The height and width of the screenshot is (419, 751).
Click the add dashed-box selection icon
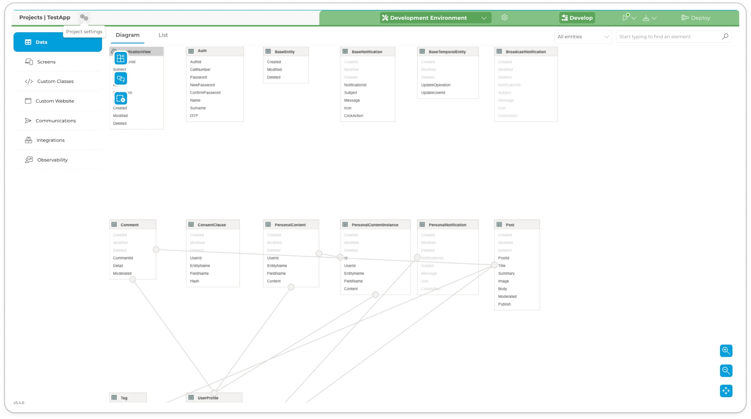tap(121, 99)
